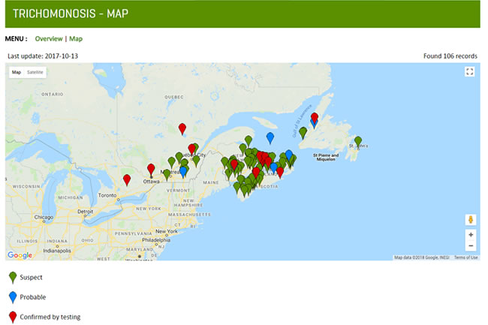
Task: Open the Terms of Use link
Action: click(x=465, y=257)
